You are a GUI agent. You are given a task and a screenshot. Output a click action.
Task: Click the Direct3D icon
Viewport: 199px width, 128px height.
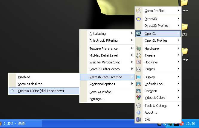click(139, 18)
